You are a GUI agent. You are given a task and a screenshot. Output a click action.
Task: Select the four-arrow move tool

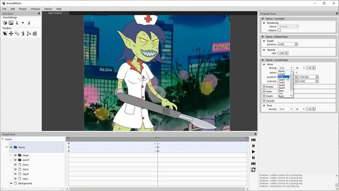(x=11, y=33)
